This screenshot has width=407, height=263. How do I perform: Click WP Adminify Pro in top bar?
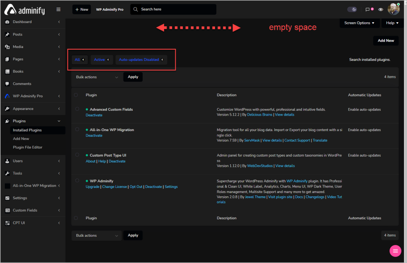click(x=110, y=10)
